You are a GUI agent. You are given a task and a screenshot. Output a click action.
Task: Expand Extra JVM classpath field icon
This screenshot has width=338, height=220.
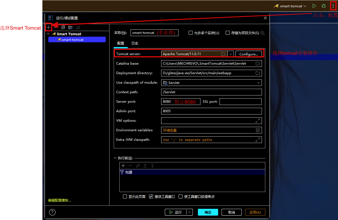258,140
